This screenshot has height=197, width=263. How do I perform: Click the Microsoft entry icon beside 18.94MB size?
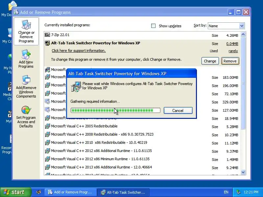click(47, 118)
